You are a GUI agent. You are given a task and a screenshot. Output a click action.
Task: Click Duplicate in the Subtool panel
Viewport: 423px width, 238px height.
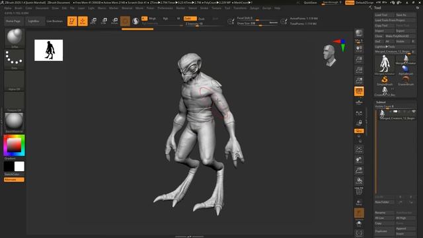(384, 231)
